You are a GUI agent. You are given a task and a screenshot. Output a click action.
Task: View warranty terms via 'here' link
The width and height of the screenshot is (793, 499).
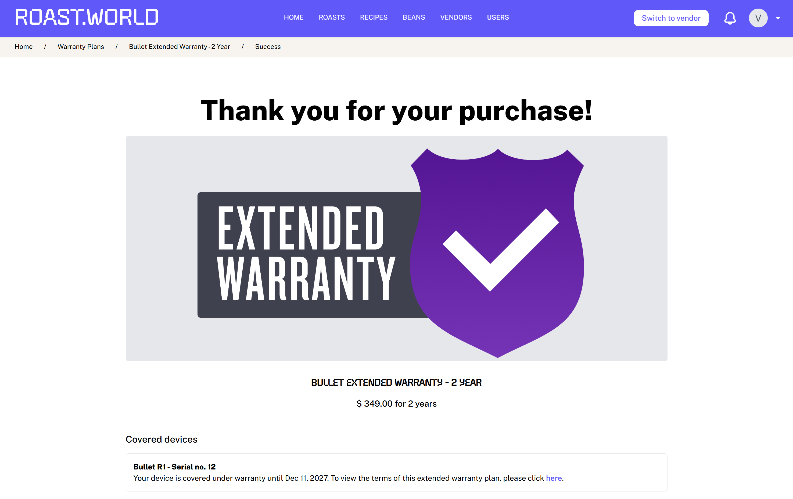pos(554,478)
